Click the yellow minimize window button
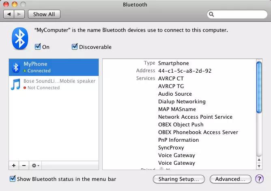271x191 pixels. 15,4
